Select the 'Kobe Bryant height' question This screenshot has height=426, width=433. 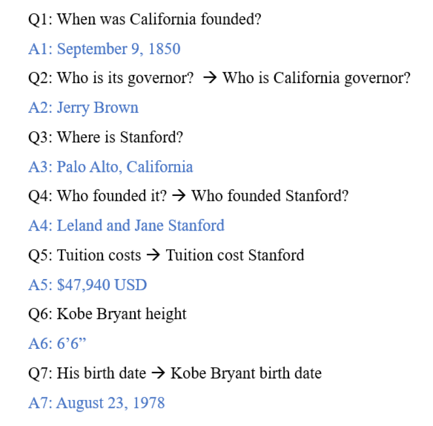pyautogui.click(x=121, y=314)
